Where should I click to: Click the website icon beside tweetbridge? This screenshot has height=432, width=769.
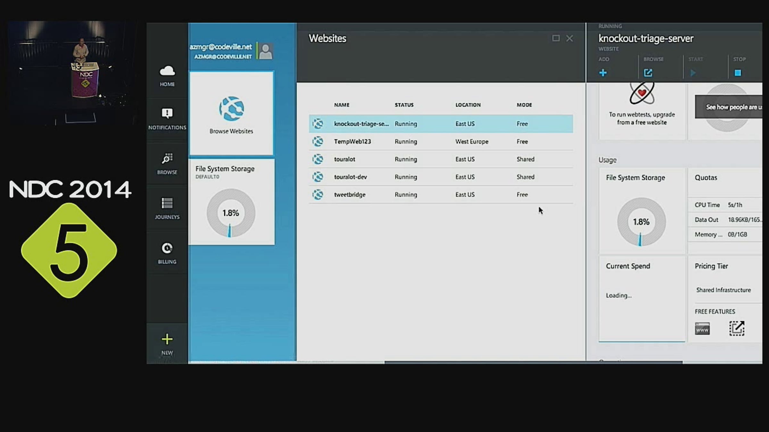pyautogui.click(x=318, y=195)
